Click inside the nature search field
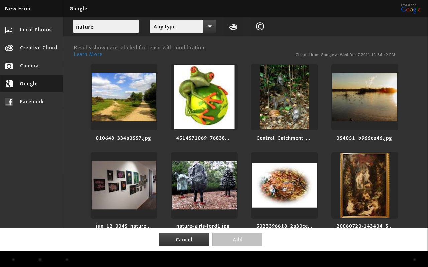Screen dimensions: 428x267 click(x=106, y=26)
